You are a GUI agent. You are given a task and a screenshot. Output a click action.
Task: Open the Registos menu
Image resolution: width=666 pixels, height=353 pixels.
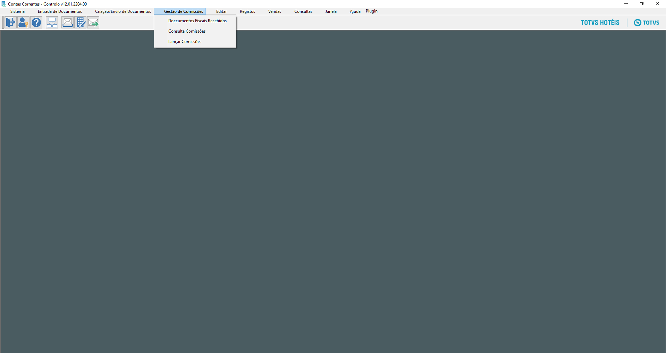point(247,11)
